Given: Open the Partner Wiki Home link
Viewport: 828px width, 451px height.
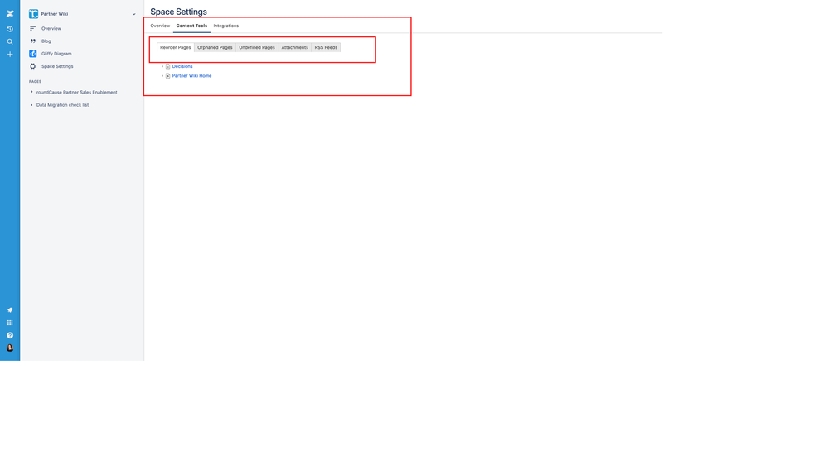Looking at the screenshot, I should point(191,76).
